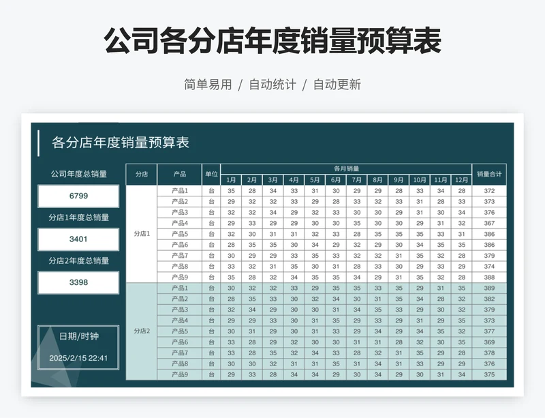Viewport: 545px width, 418px height.
Task: Click the 单位 column header
Action: (x=211, y=174)
